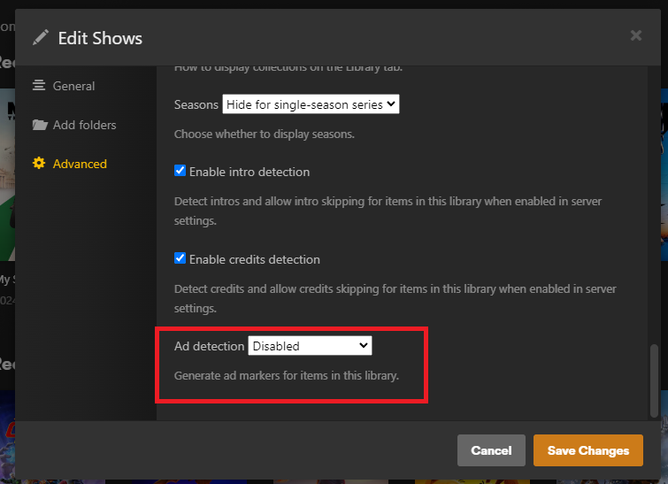Click the Enable credits detection label text

[x=255, y=260]
